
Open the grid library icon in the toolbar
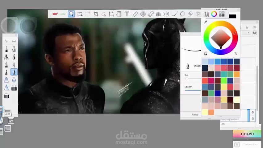[222, 14]
